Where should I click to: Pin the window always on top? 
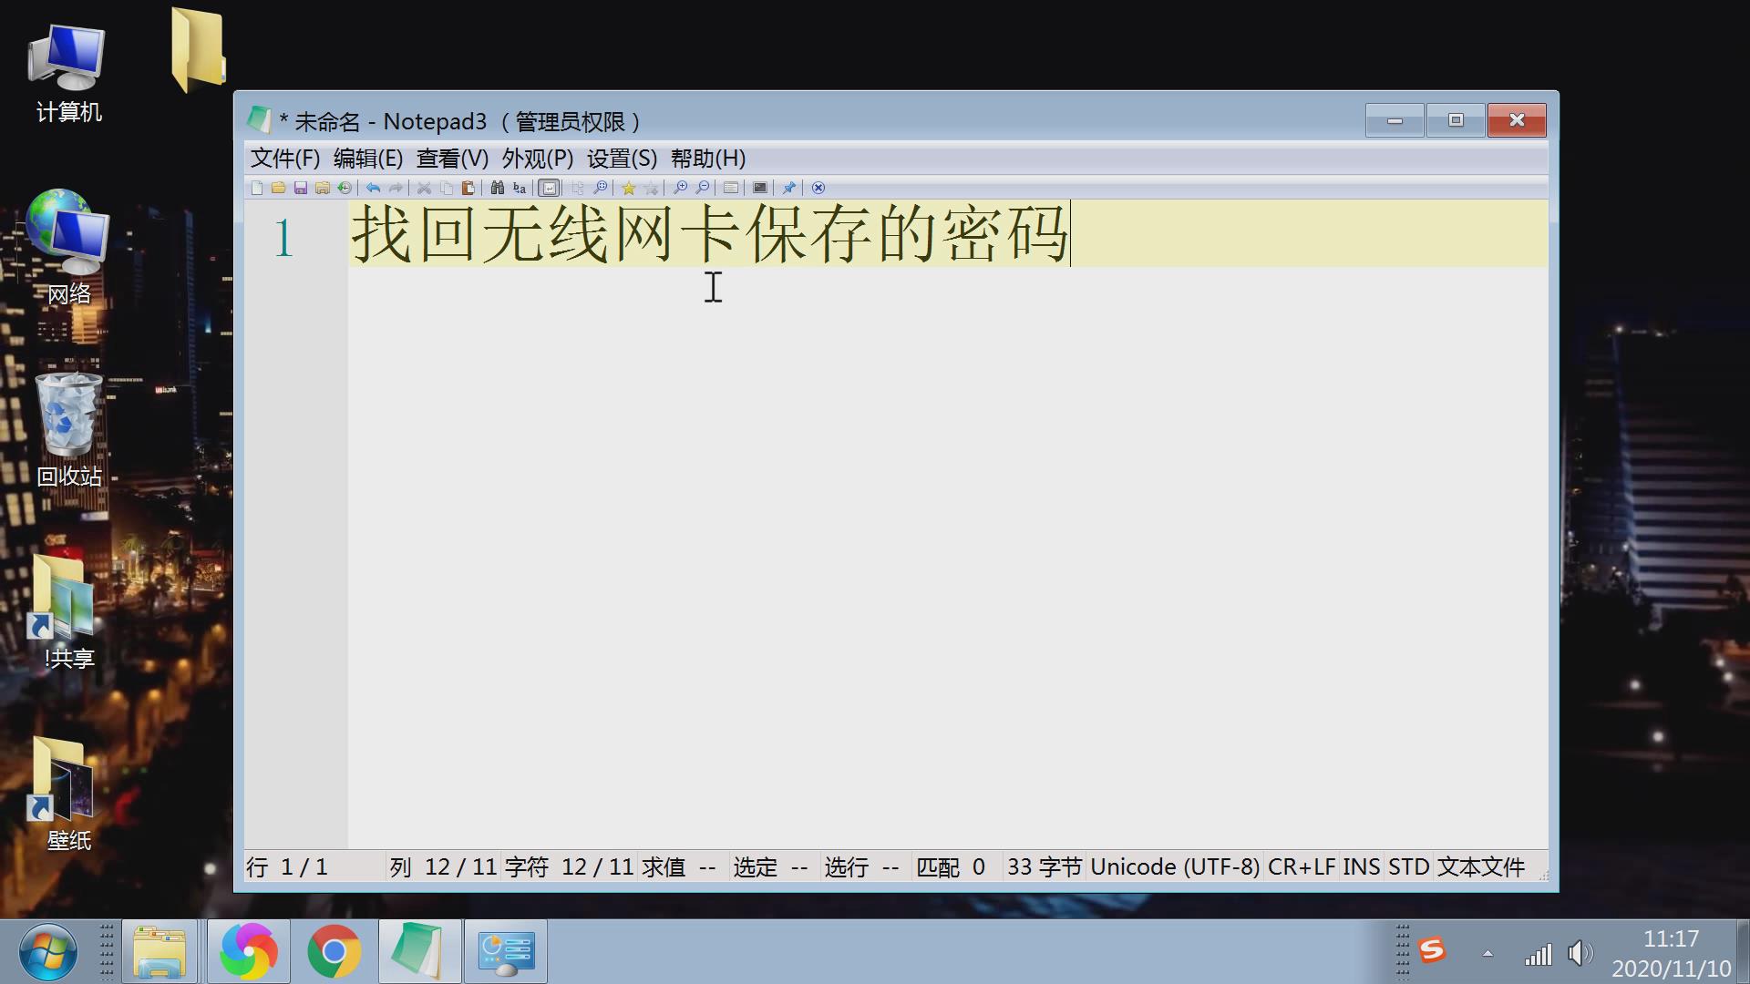click(x=789, y=188)
